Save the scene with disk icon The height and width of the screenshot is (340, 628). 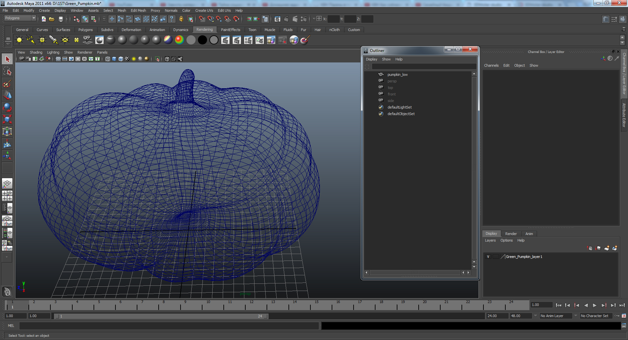pos(61,19)
